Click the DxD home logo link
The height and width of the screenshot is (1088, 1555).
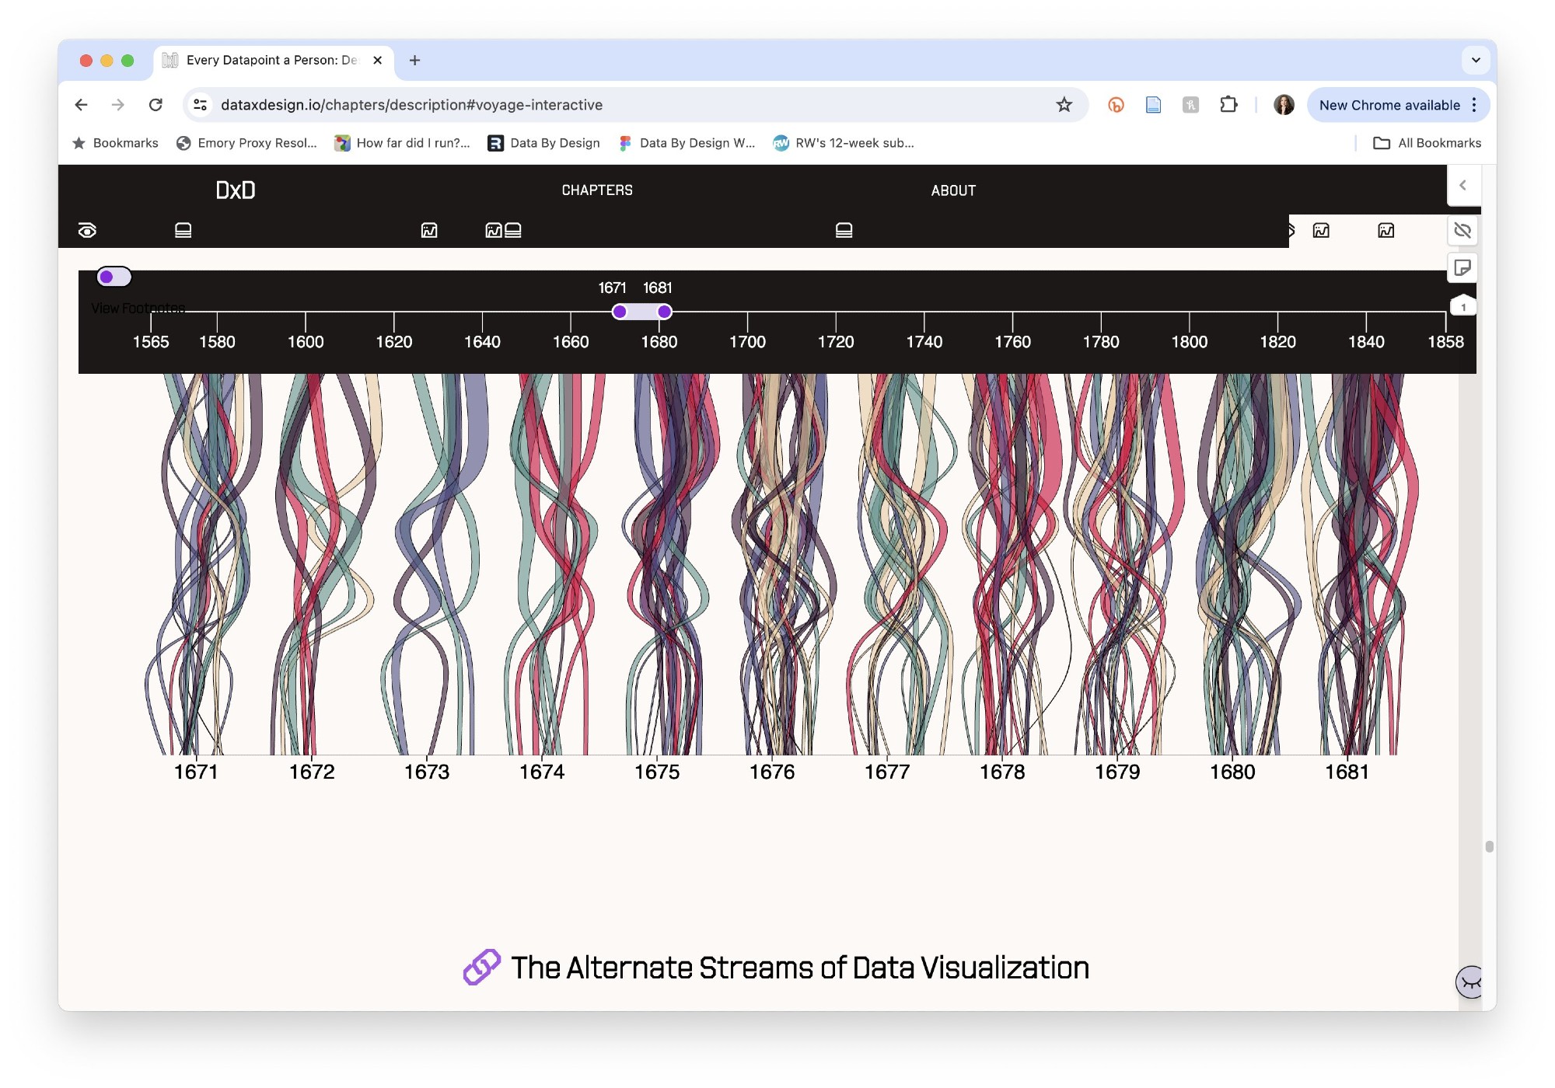coord(236,190)
